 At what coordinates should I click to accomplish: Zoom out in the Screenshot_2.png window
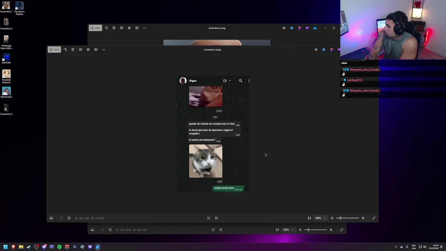click(x=300, y=230)
